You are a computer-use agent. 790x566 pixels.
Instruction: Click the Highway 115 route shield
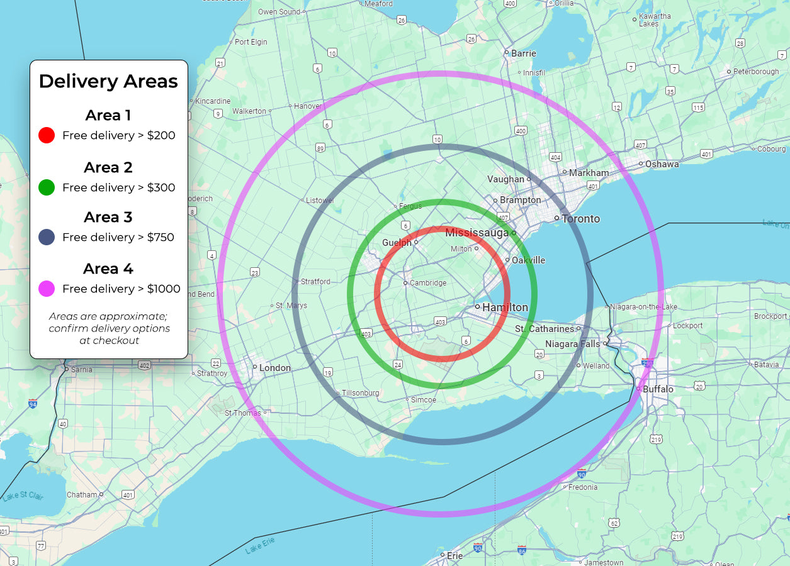[x=698, y=108]
